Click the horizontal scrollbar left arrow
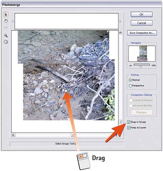This screenshot has width=163, height=171. (13, 135)
